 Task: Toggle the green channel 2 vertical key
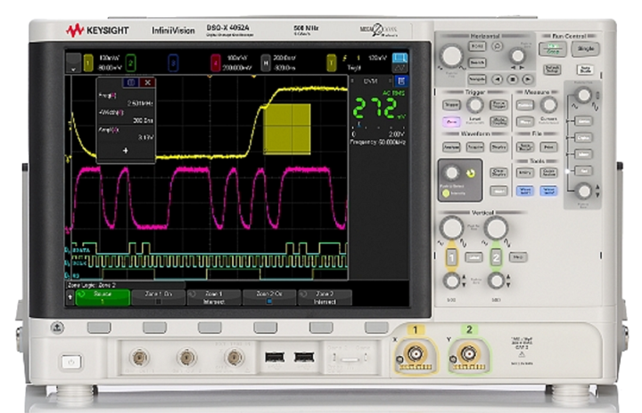tap(496, 257)
